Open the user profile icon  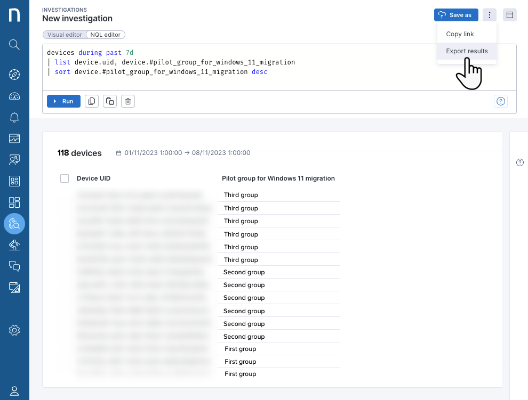pyautogui.click(x=14, y=391)
